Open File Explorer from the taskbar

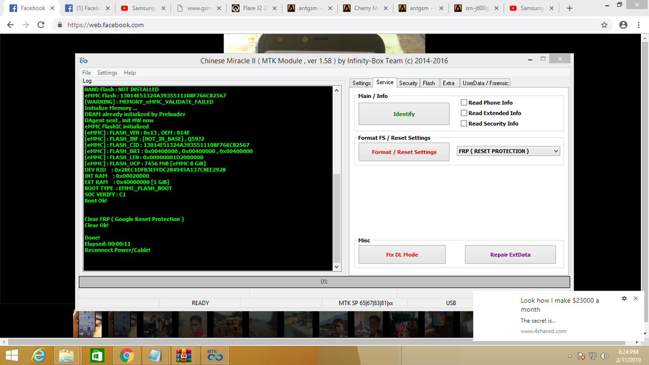click(x=67, y=355)
